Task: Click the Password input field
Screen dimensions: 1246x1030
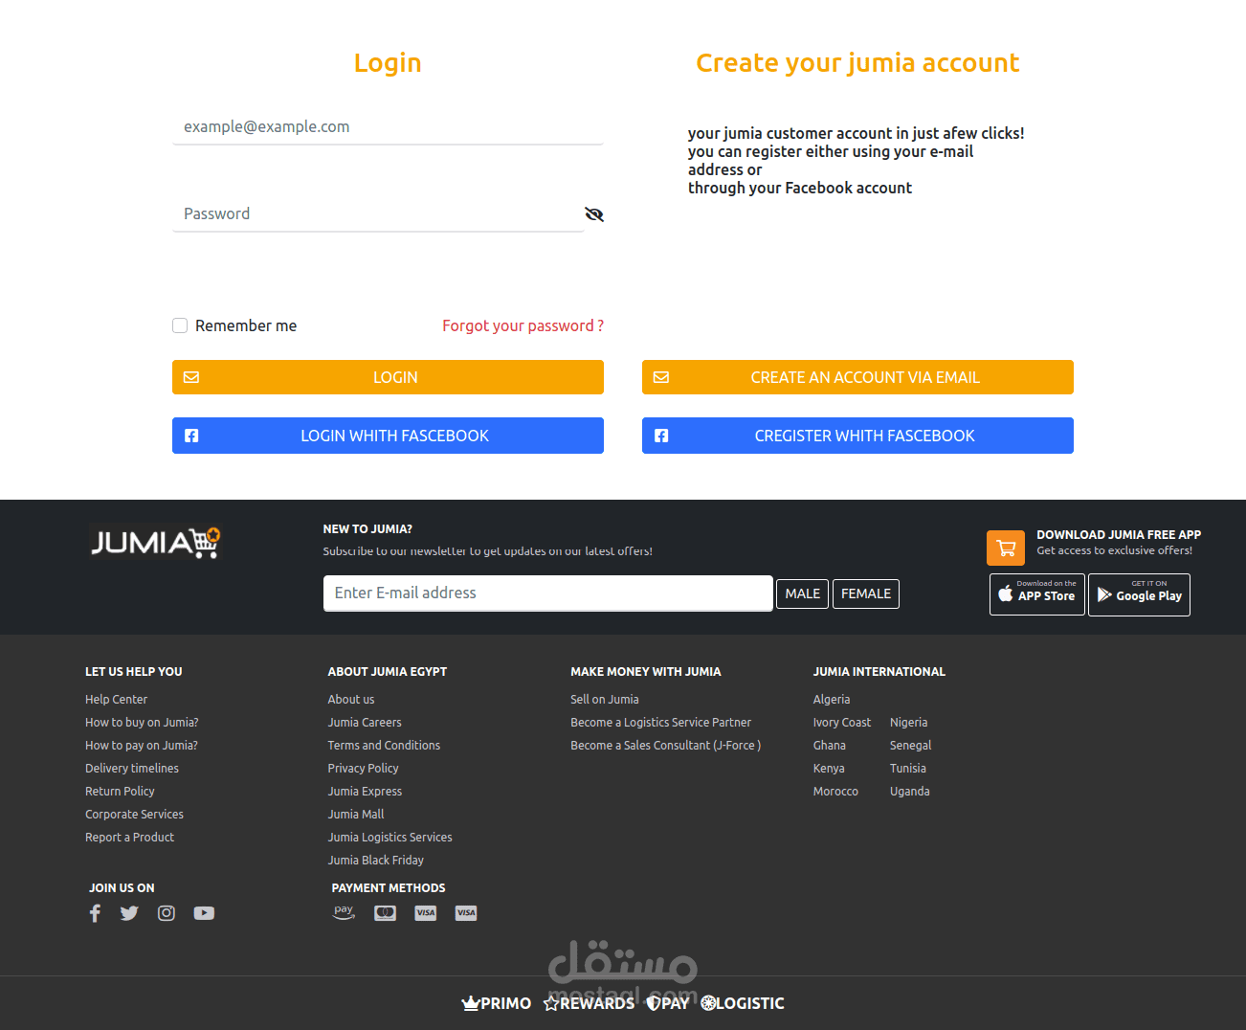Action: 378,213
